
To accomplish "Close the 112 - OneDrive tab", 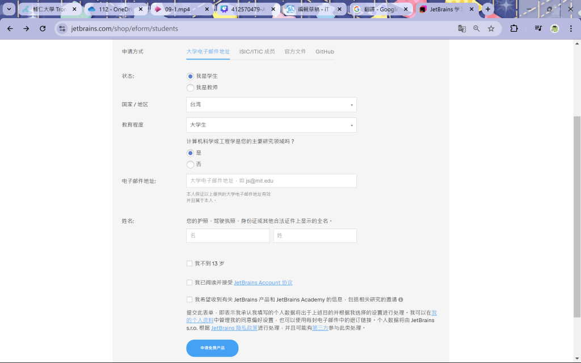I will pyautogui.click(x=141, y=9).
